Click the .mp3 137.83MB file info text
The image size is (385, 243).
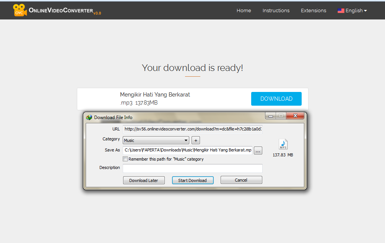tap(139, 103)
